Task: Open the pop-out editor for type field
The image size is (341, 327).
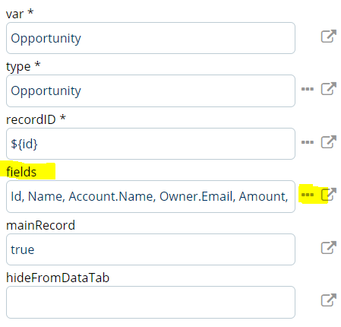Action: pyautogui.click(x=329, y=89)
